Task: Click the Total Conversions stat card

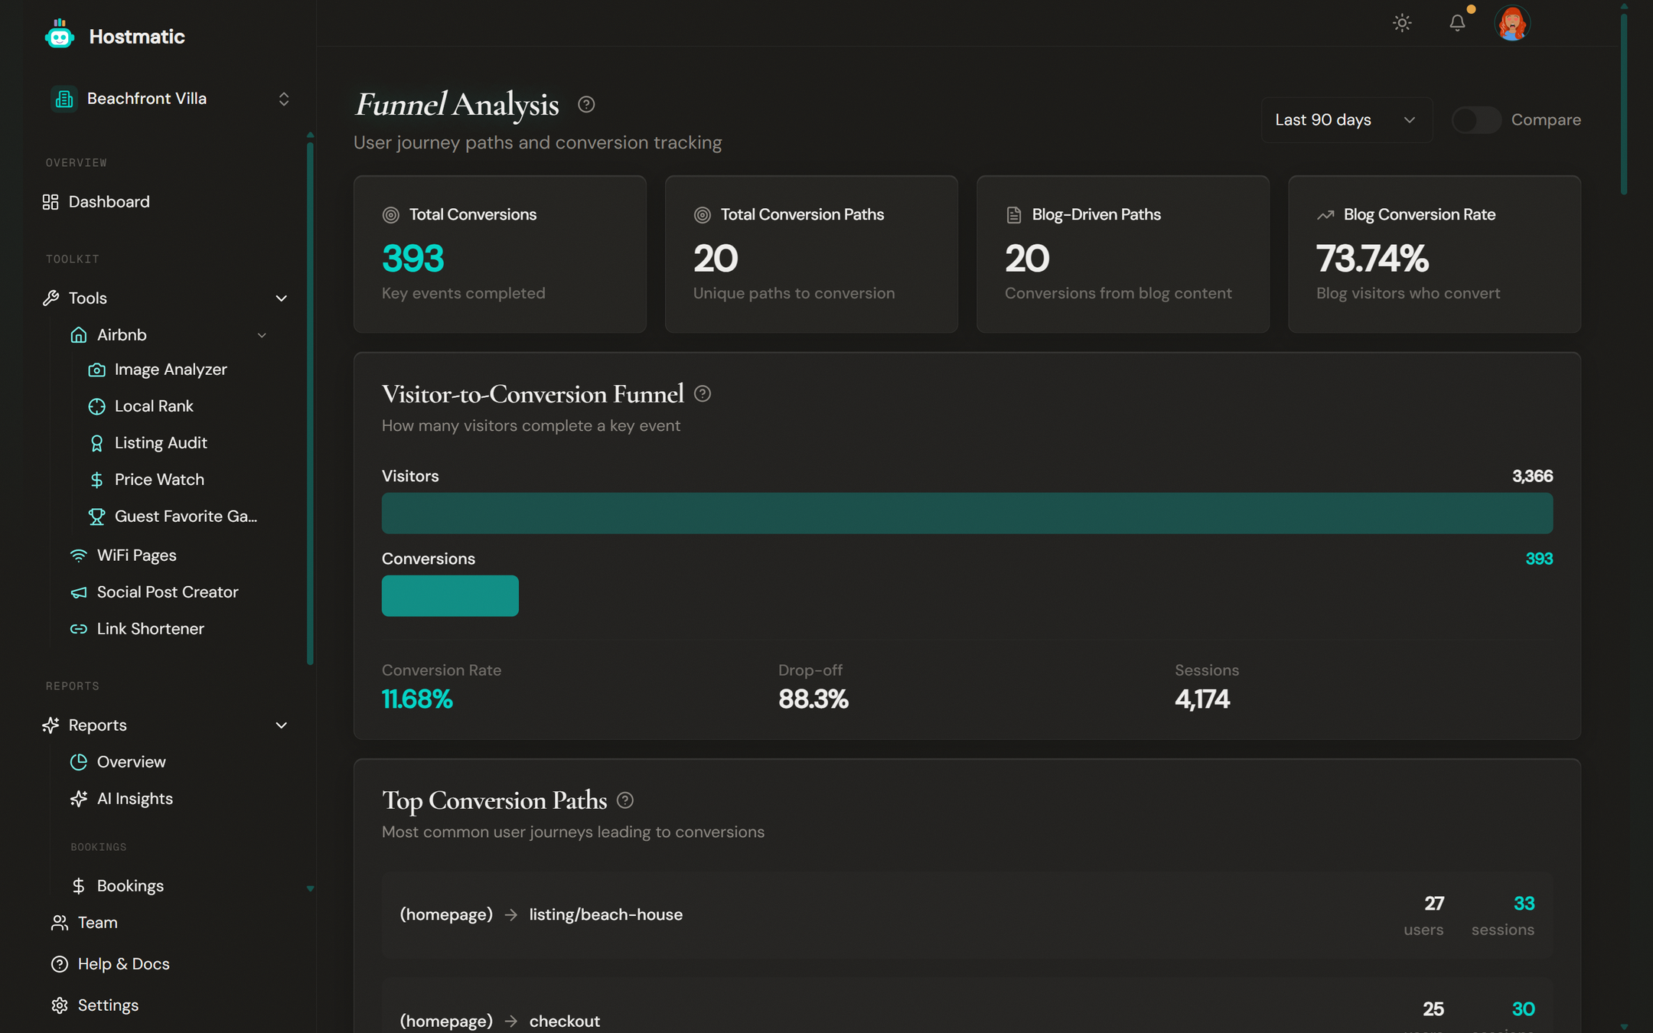Action: pos(500,255)
